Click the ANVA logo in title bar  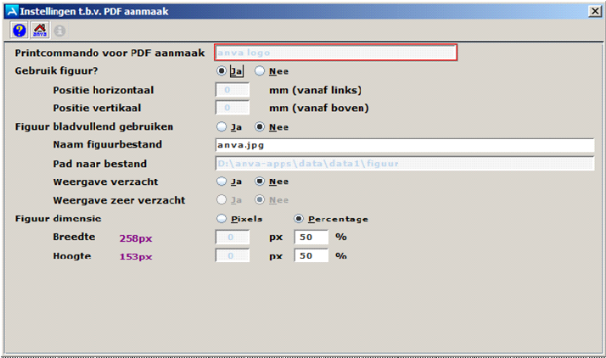10,10
